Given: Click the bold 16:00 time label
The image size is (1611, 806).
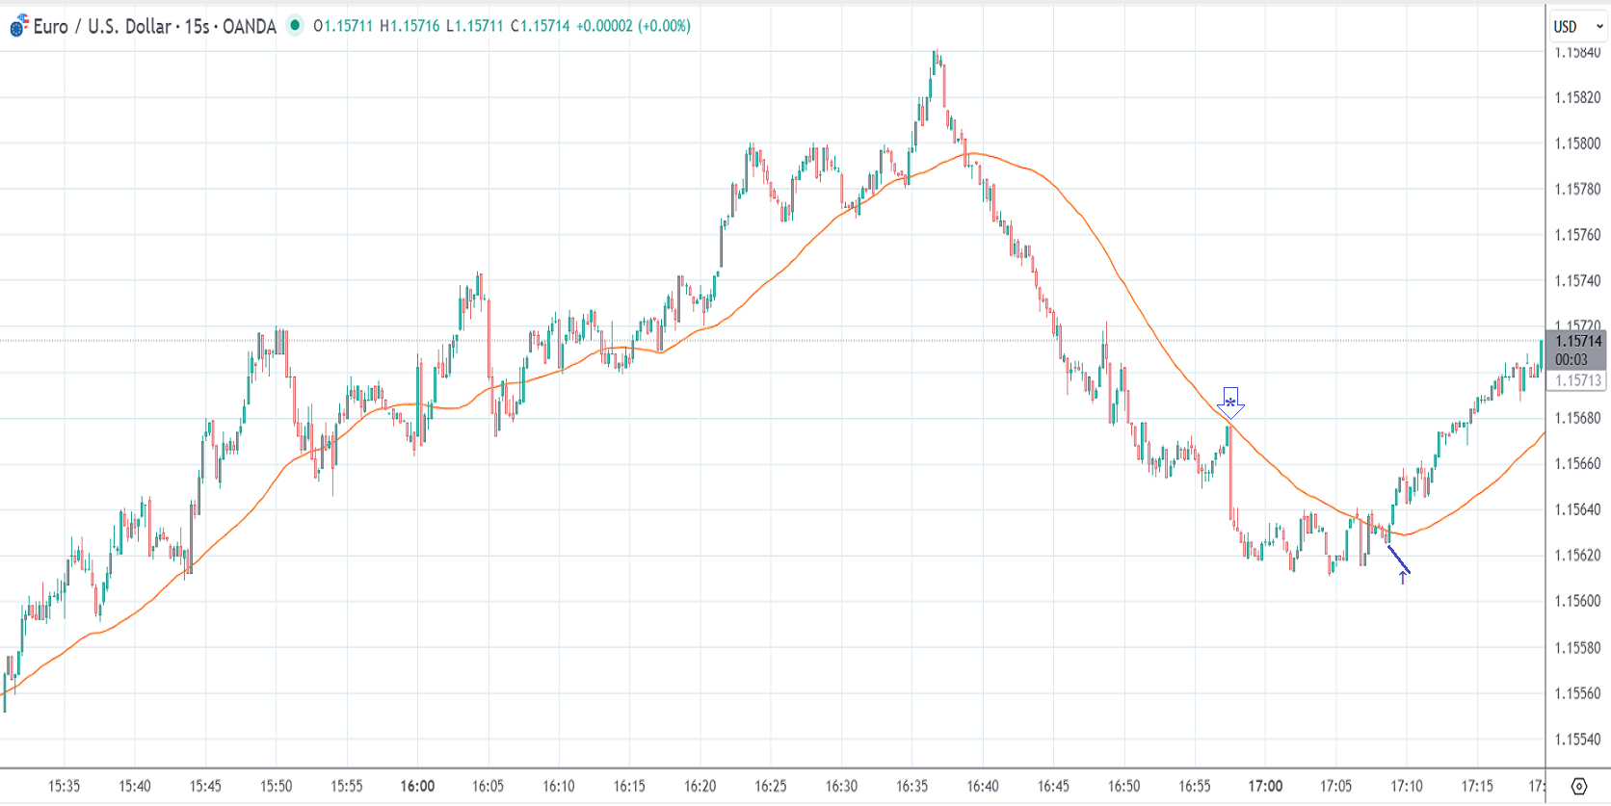Looking at the screenshot, I should tap(417, 786).
